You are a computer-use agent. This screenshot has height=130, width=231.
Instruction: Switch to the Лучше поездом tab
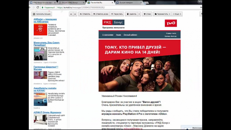coord(128,2)
